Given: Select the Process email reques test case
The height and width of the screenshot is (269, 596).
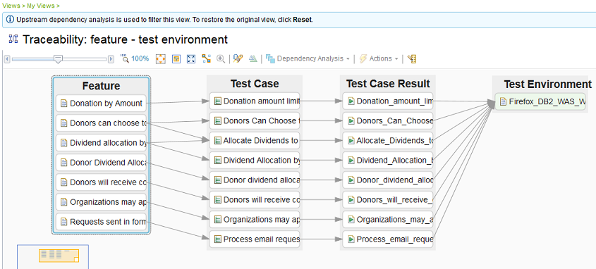Looking at the screenshot, I should (255, 239).
